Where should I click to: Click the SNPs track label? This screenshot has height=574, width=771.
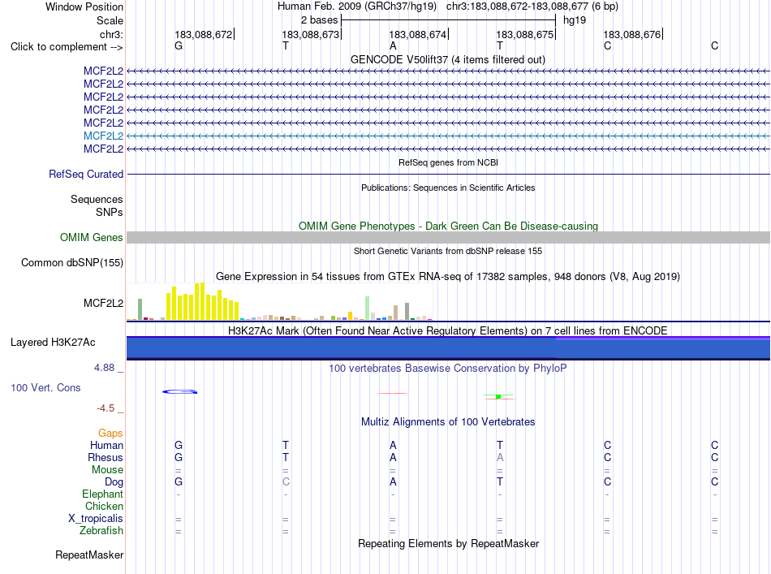[x=110, y=212]
